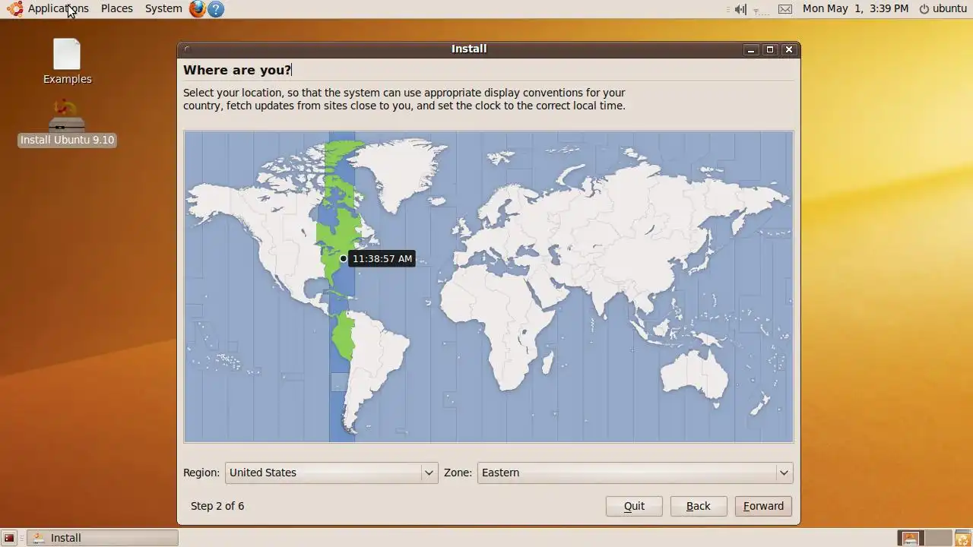Open the network connection indicator
The height and width of the screenshot is (547, 973).
point(761,10)
